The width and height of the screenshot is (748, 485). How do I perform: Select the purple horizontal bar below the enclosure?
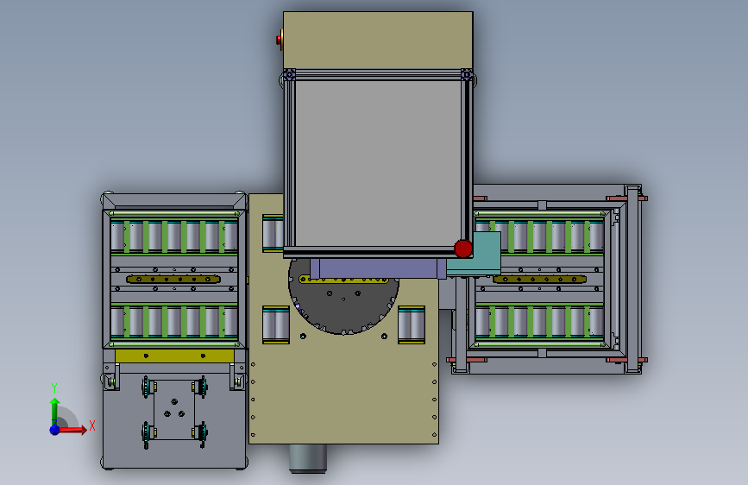click(x=378, y=268)
